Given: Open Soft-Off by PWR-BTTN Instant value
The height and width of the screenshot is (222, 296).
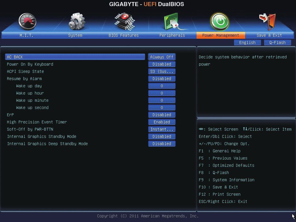Looking at the screenshot, I should pyautogui.click(x=162, y=129).
